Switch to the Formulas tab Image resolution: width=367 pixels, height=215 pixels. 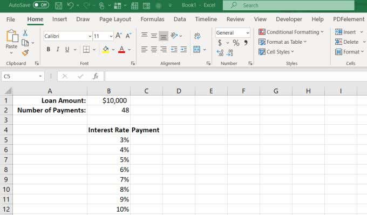pyautogui.click(x=152, y=19)
